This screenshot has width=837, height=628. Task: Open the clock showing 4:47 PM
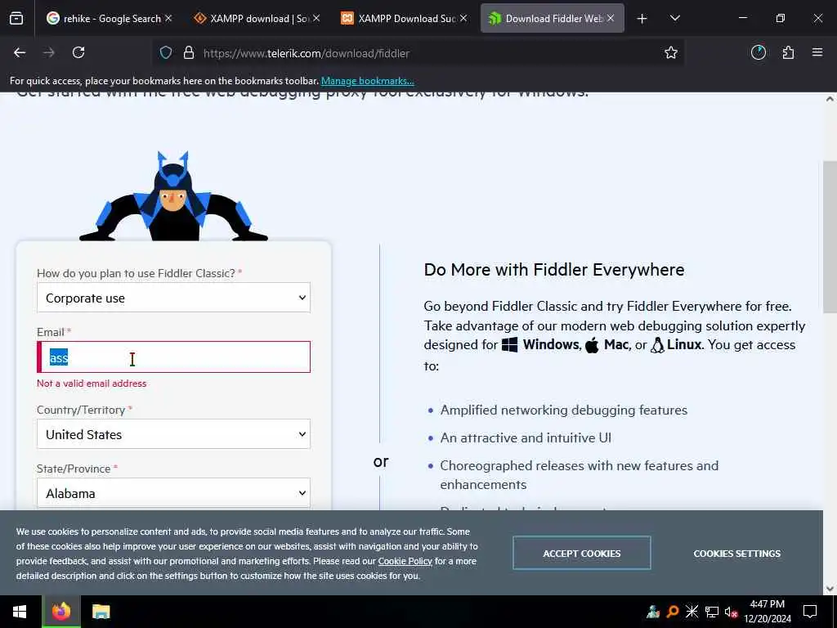click(768, 612)
